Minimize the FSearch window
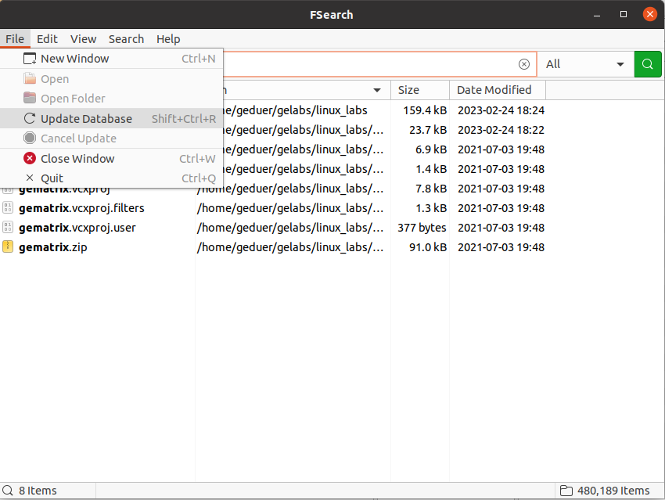 (597, 14)
